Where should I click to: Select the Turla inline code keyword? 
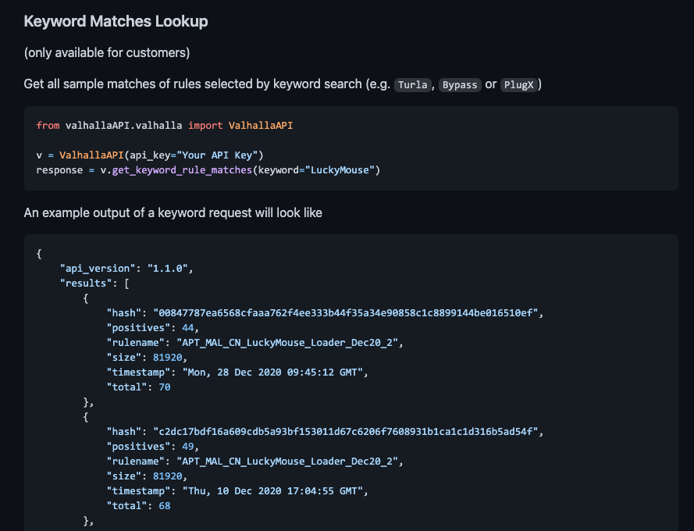(x=412, y=84)
